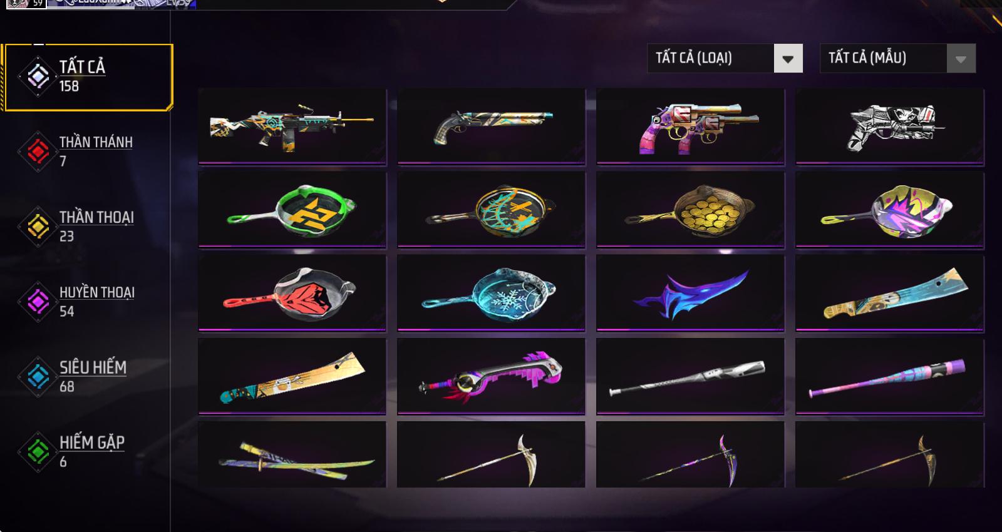
Task: Pick the red emblem frying pan skin
Action: point(292,293)
